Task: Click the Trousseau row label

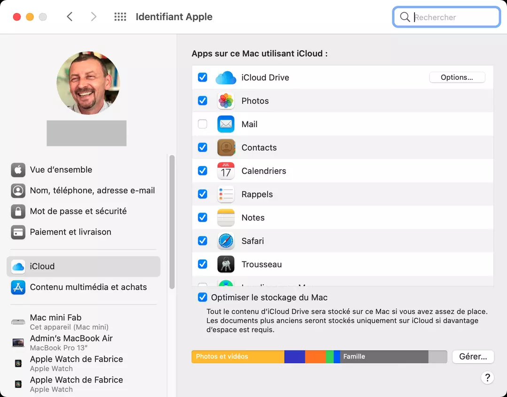Action: pos(261,264)
